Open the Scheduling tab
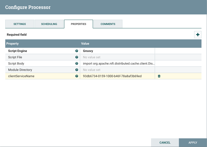 click(x=49, y=24)
